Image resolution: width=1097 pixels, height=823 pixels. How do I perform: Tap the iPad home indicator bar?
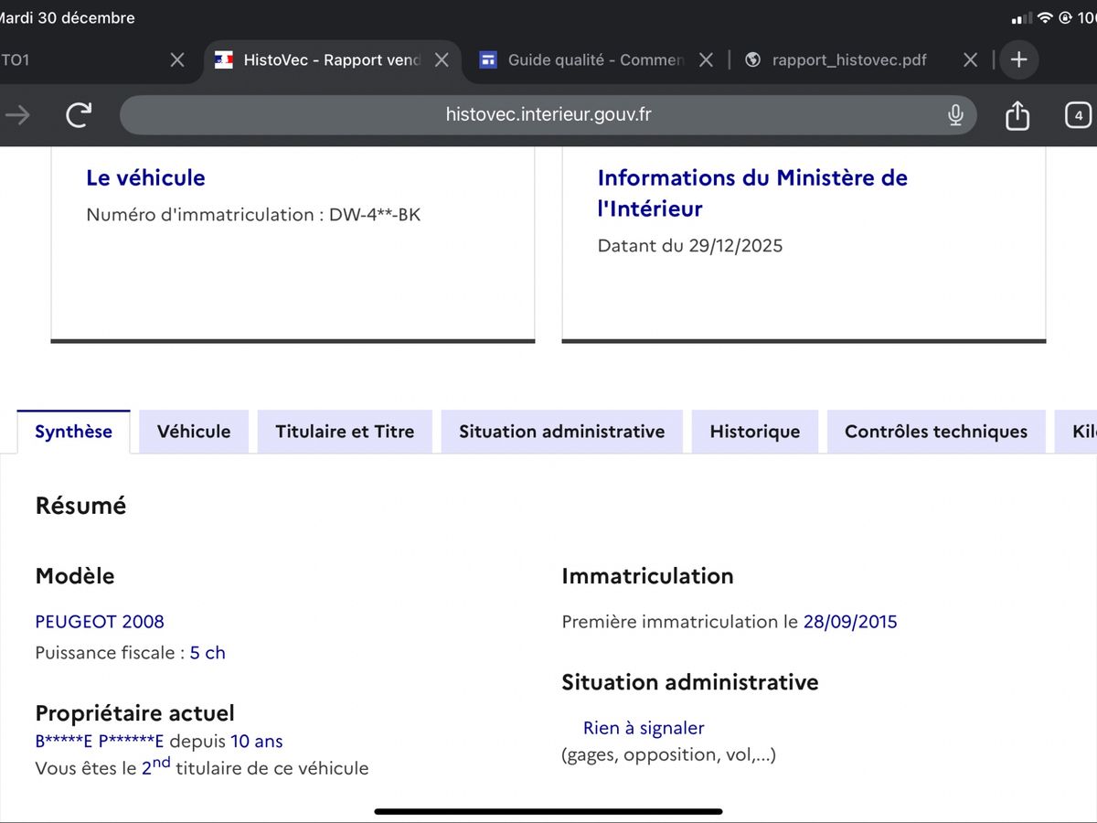548,811
